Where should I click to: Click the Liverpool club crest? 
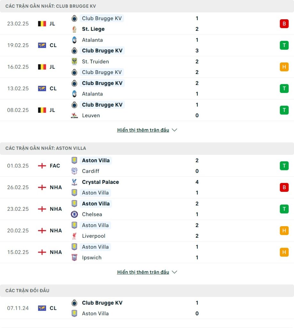pyautogui.click(x=74, y=236)
